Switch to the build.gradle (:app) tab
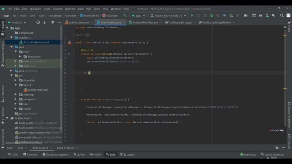 click(180, 22)
